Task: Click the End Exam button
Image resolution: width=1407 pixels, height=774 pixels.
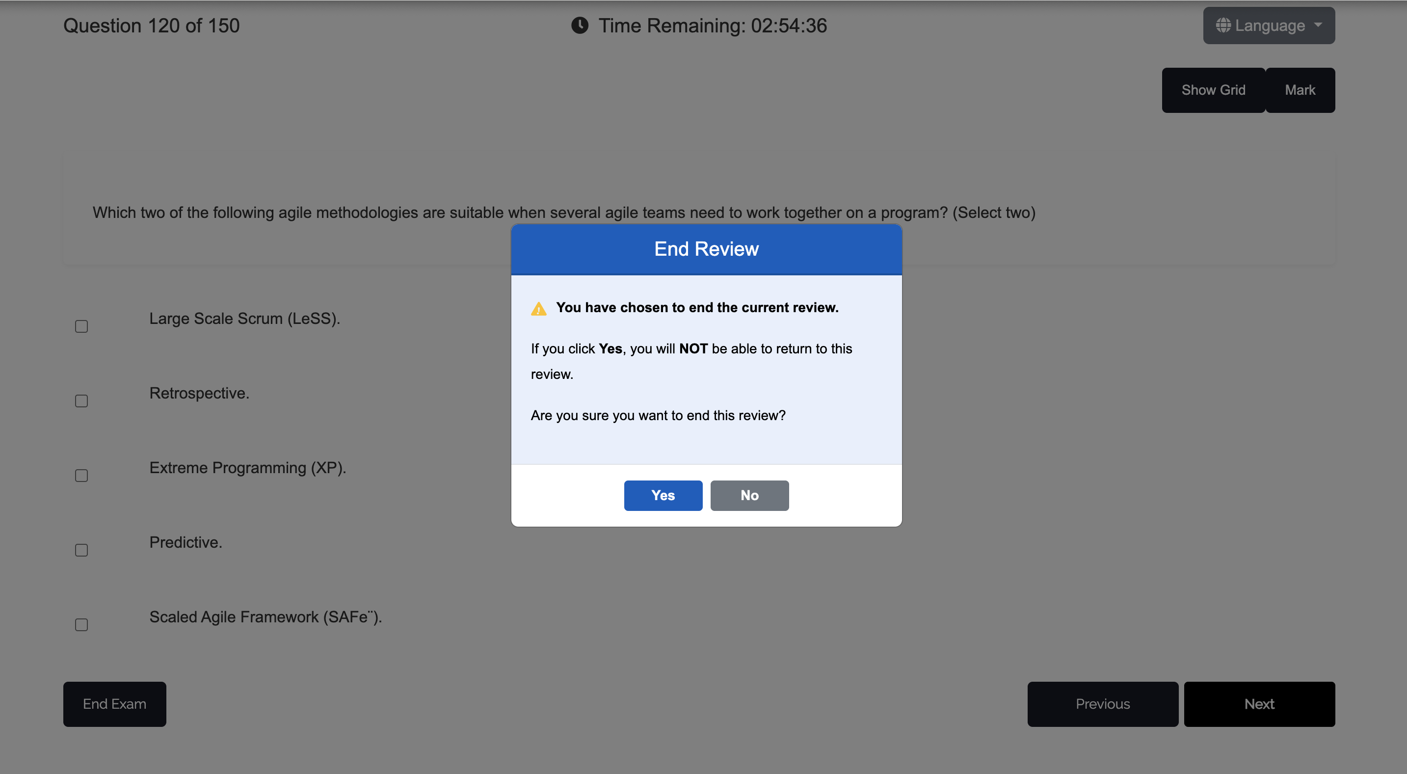Action: 114,703
